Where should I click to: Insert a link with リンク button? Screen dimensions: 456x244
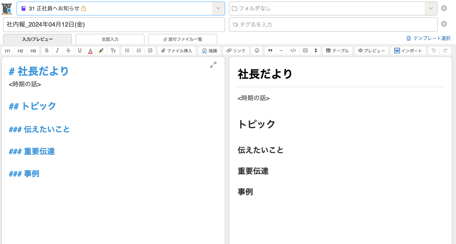point(236,50)
